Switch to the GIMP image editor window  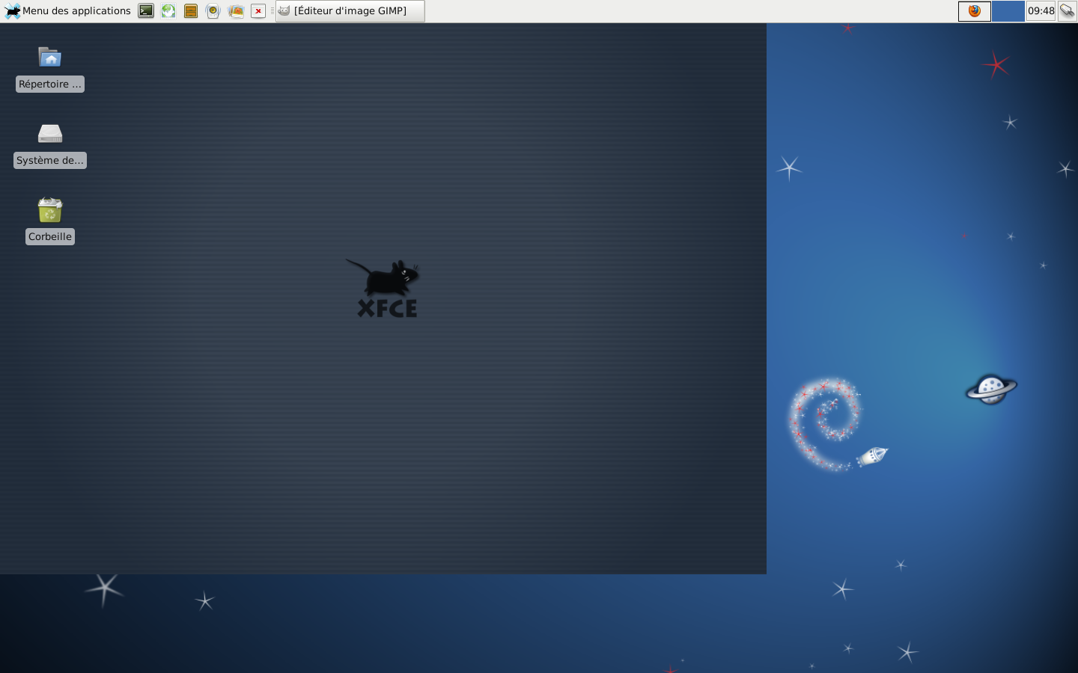pyautogui.click(x=350, y=11)
